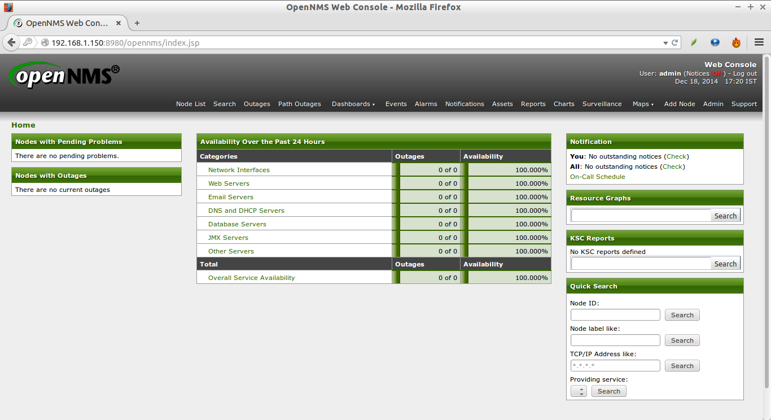The width and height of the screenshot is (771, 420).
Task: Open the Outages menu item
Action: click(x=257, y=104)
